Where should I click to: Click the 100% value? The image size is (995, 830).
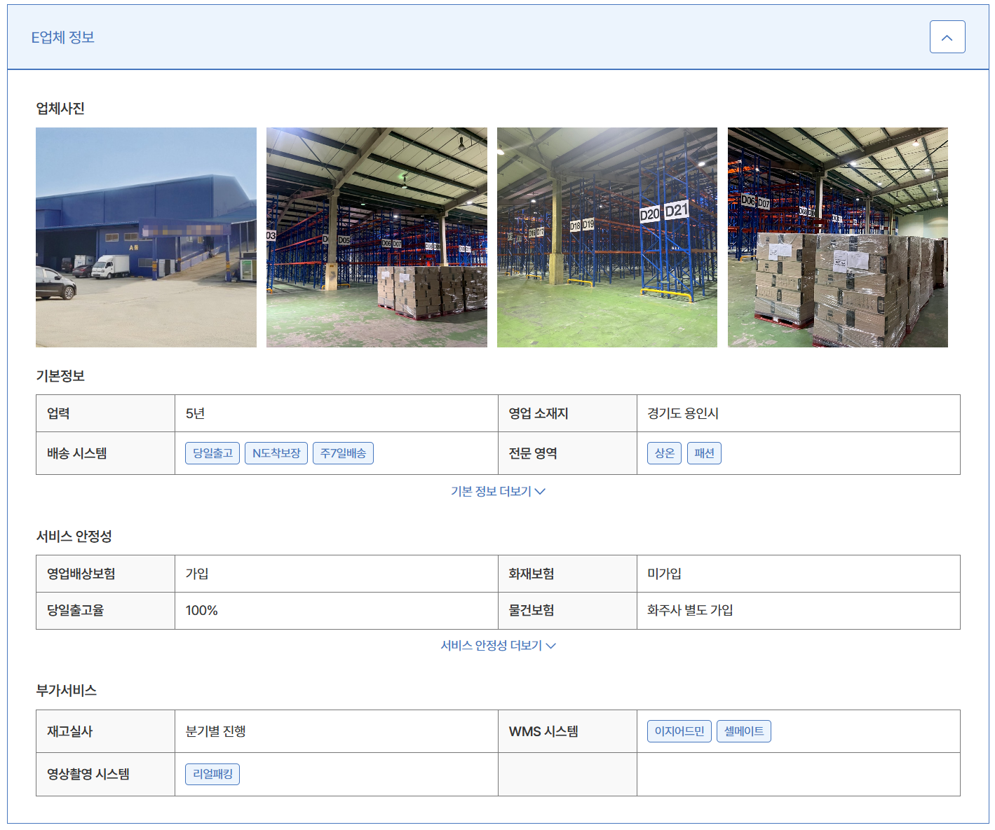[202, 611]
